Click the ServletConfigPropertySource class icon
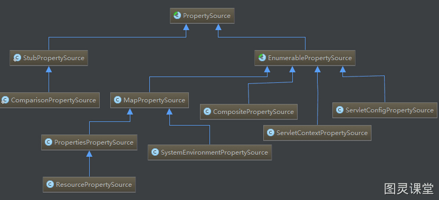The height and width of the screenshot is (200, 439). tap(340, 110)
